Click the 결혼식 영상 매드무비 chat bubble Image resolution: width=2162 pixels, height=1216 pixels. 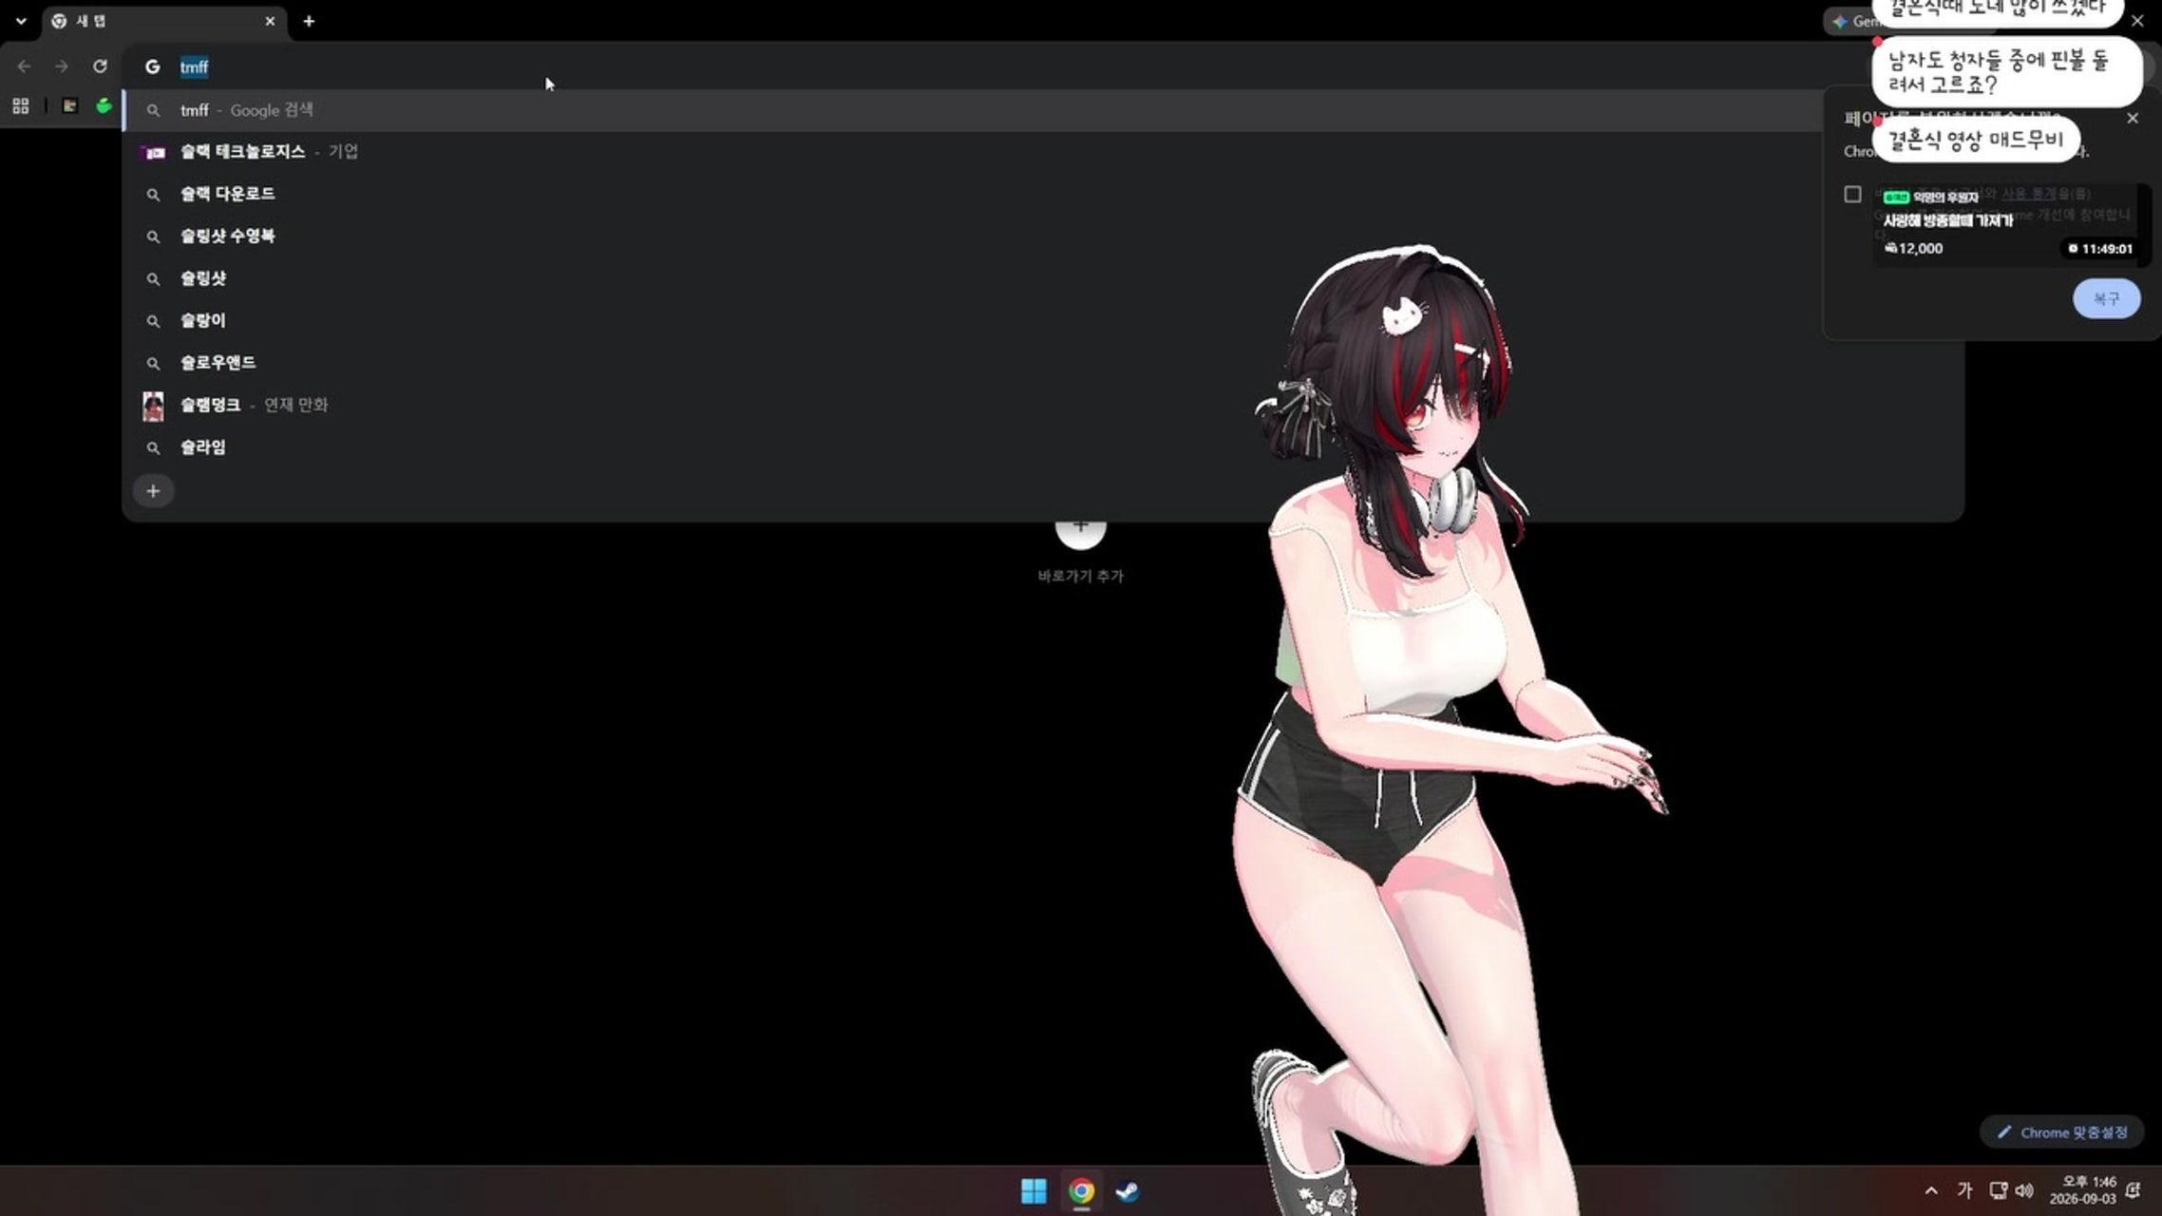pyautogui.click(x=1975, y=141)
